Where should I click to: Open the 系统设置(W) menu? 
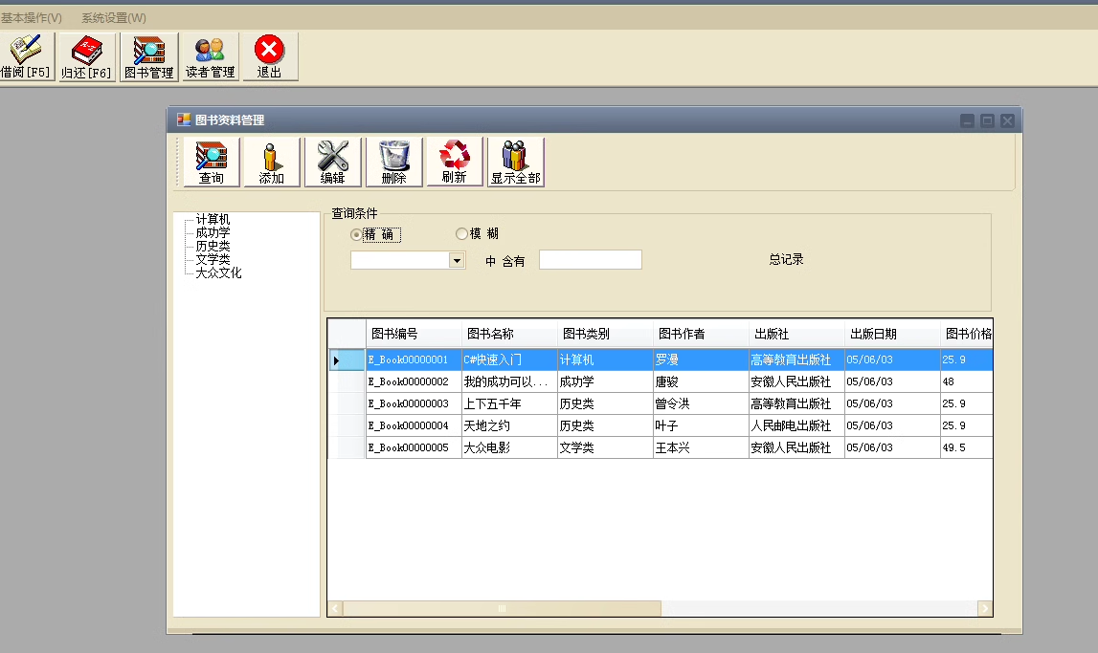(x=114, y=17)
